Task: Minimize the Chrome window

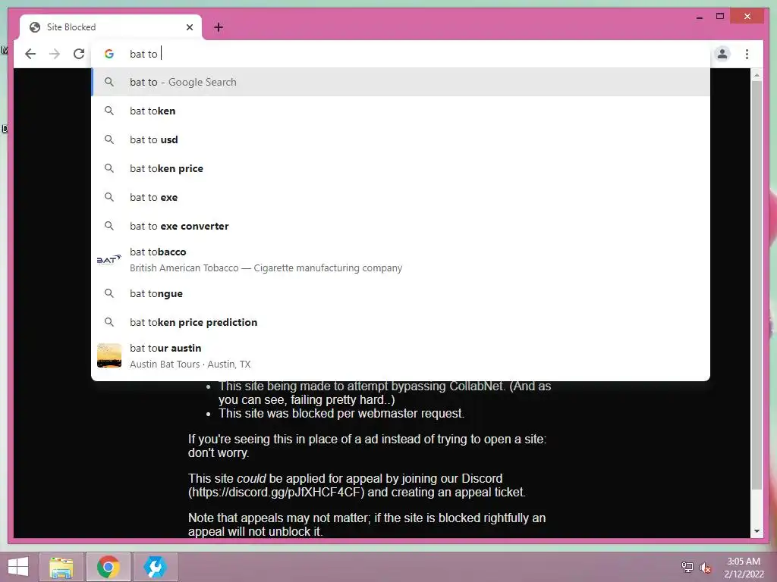Action: click(699, 17)
